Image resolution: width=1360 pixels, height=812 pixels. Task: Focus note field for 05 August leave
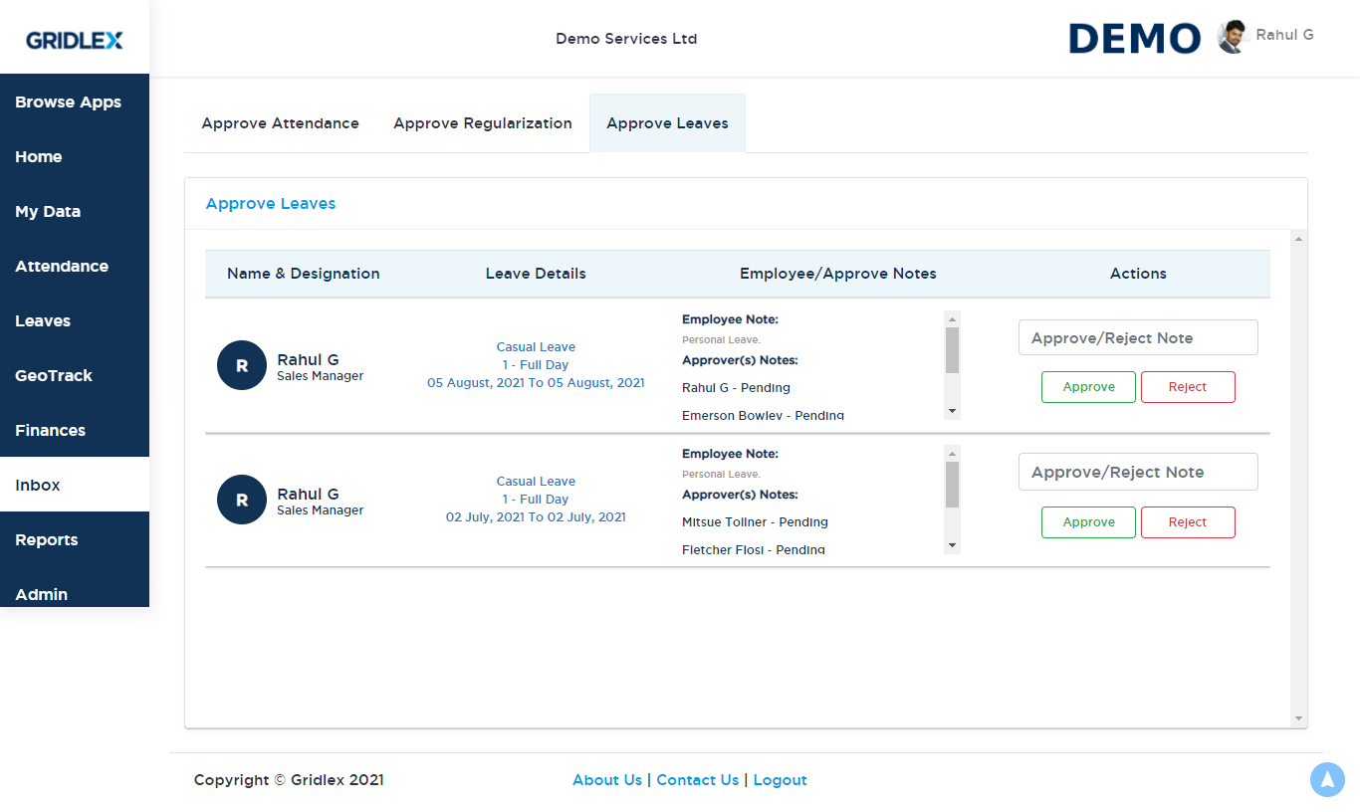pyautogui.click(x=1138, y=337)
